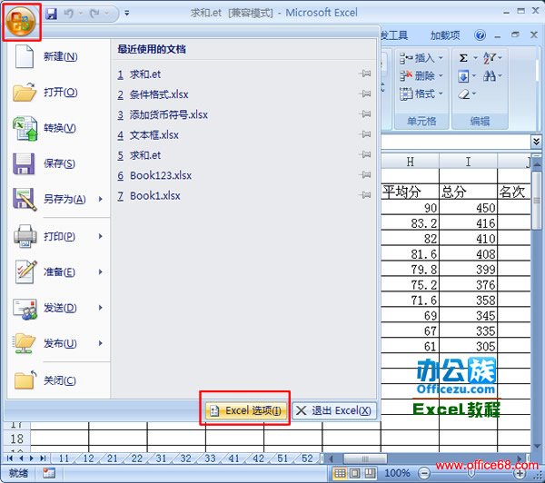Go to last sheet navigation arrow
The image size is (545, 483).
(43, 458)
